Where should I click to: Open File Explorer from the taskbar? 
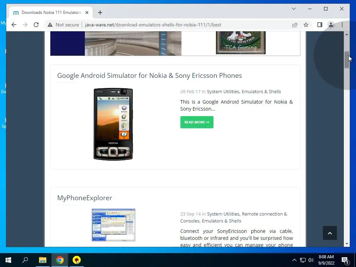(42, 260)
